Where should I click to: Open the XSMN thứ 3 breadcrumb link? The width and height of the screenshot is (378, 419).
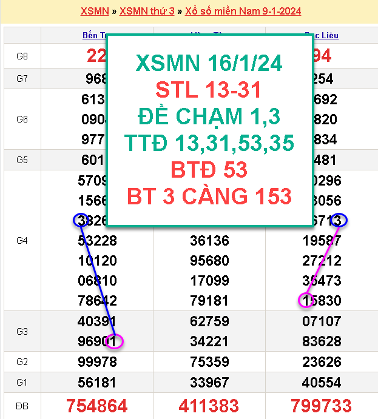click(x=147, y=11)
